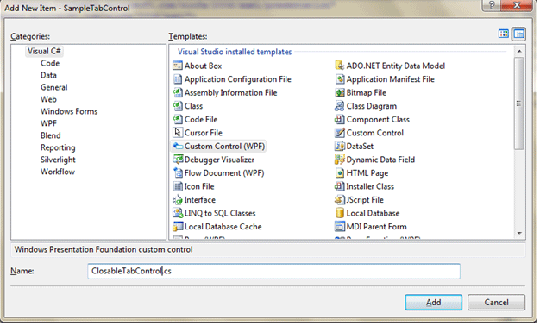Choose the Debugger Visualizer template icon
The height and width of the screenshot is (326, 540).
coord(178,160)
